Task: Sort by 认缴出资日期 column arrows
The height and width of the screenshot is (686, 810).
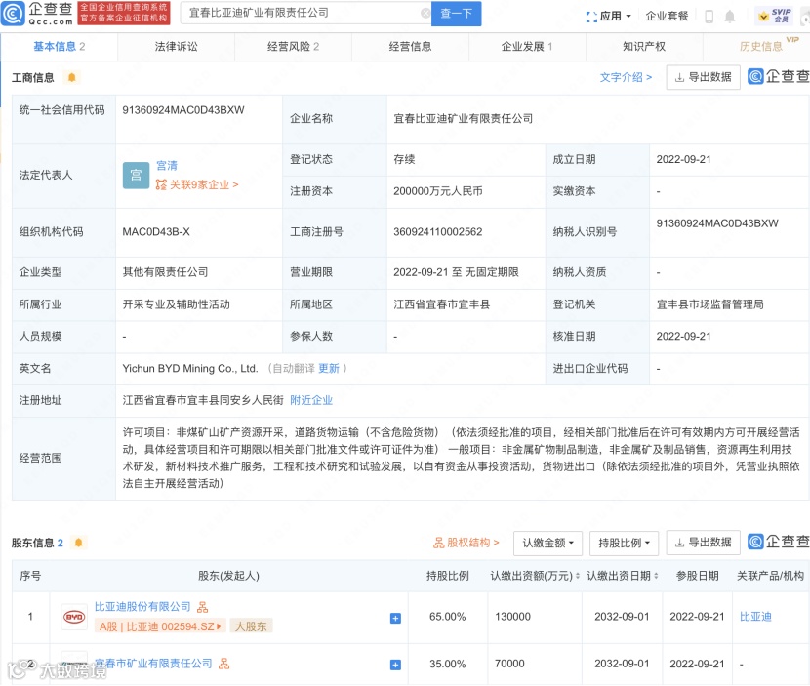Action: point(656,576)
